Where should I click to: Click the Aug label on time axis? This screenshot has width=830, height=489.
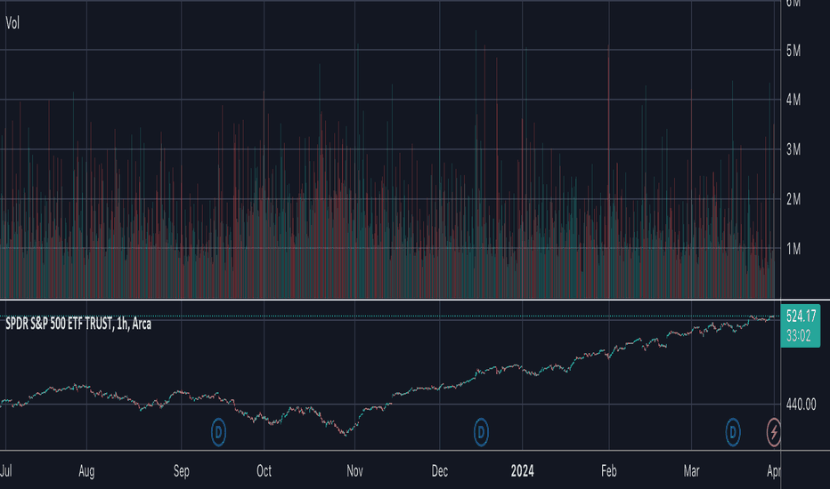coord(86,471)
